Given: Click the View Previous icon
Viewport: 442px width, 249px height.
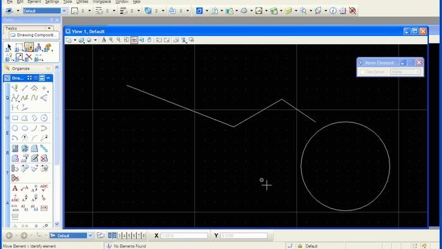Looking at the screenshot, I should (159, 40).
